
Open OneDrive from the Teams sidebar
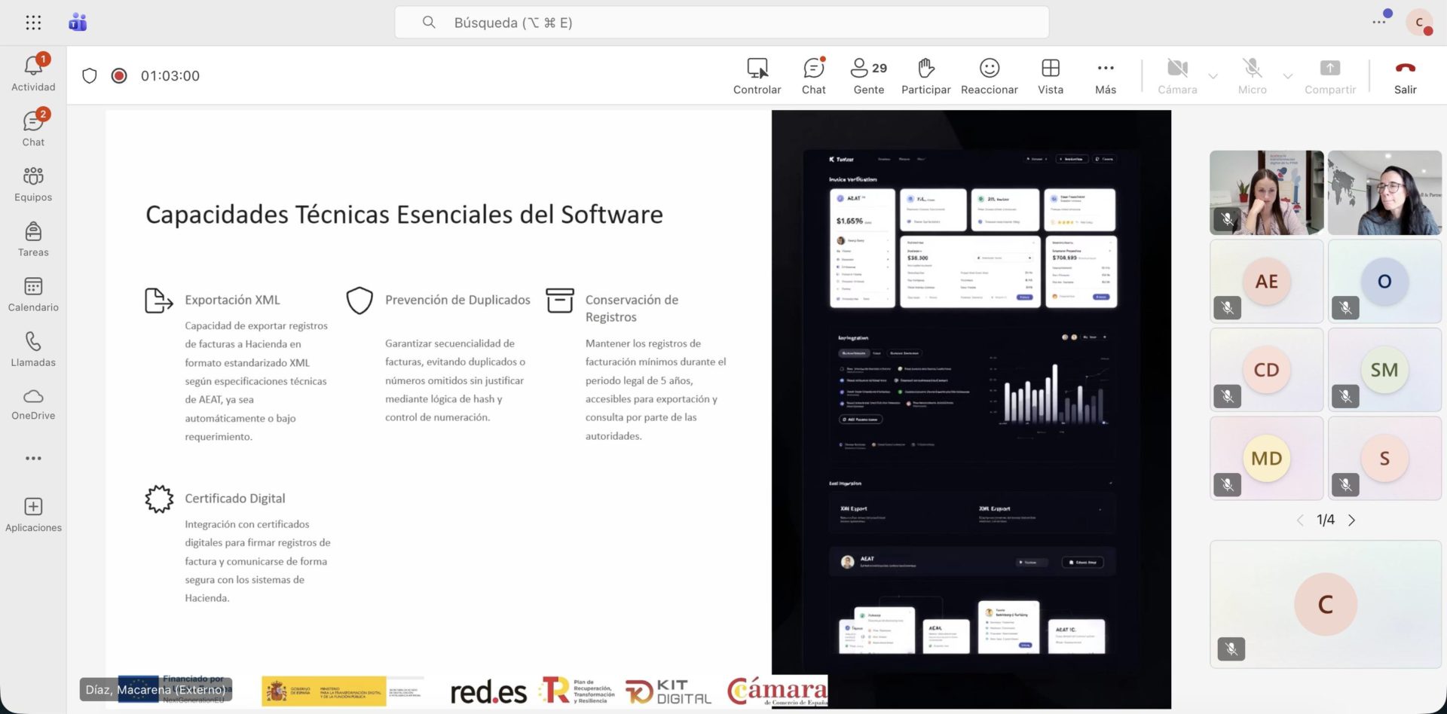pyautogui.click(x=33, y=404)
